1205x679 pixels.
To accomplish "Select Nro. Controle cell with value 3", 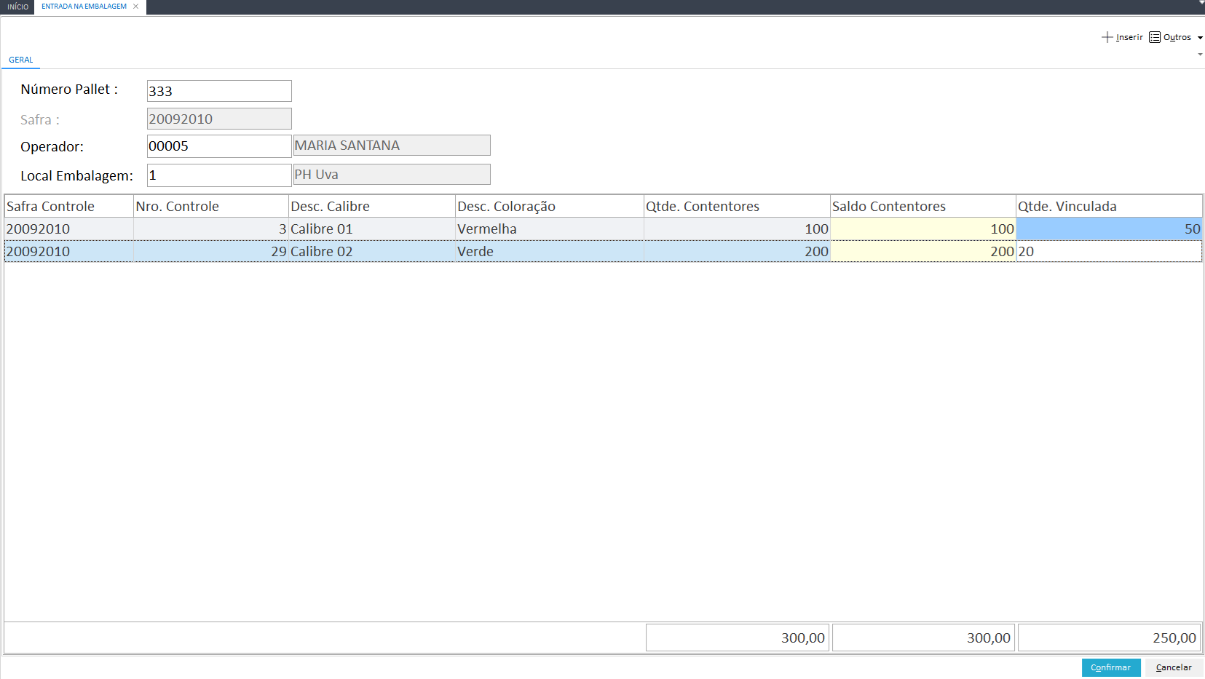I will tap(211, 229).
